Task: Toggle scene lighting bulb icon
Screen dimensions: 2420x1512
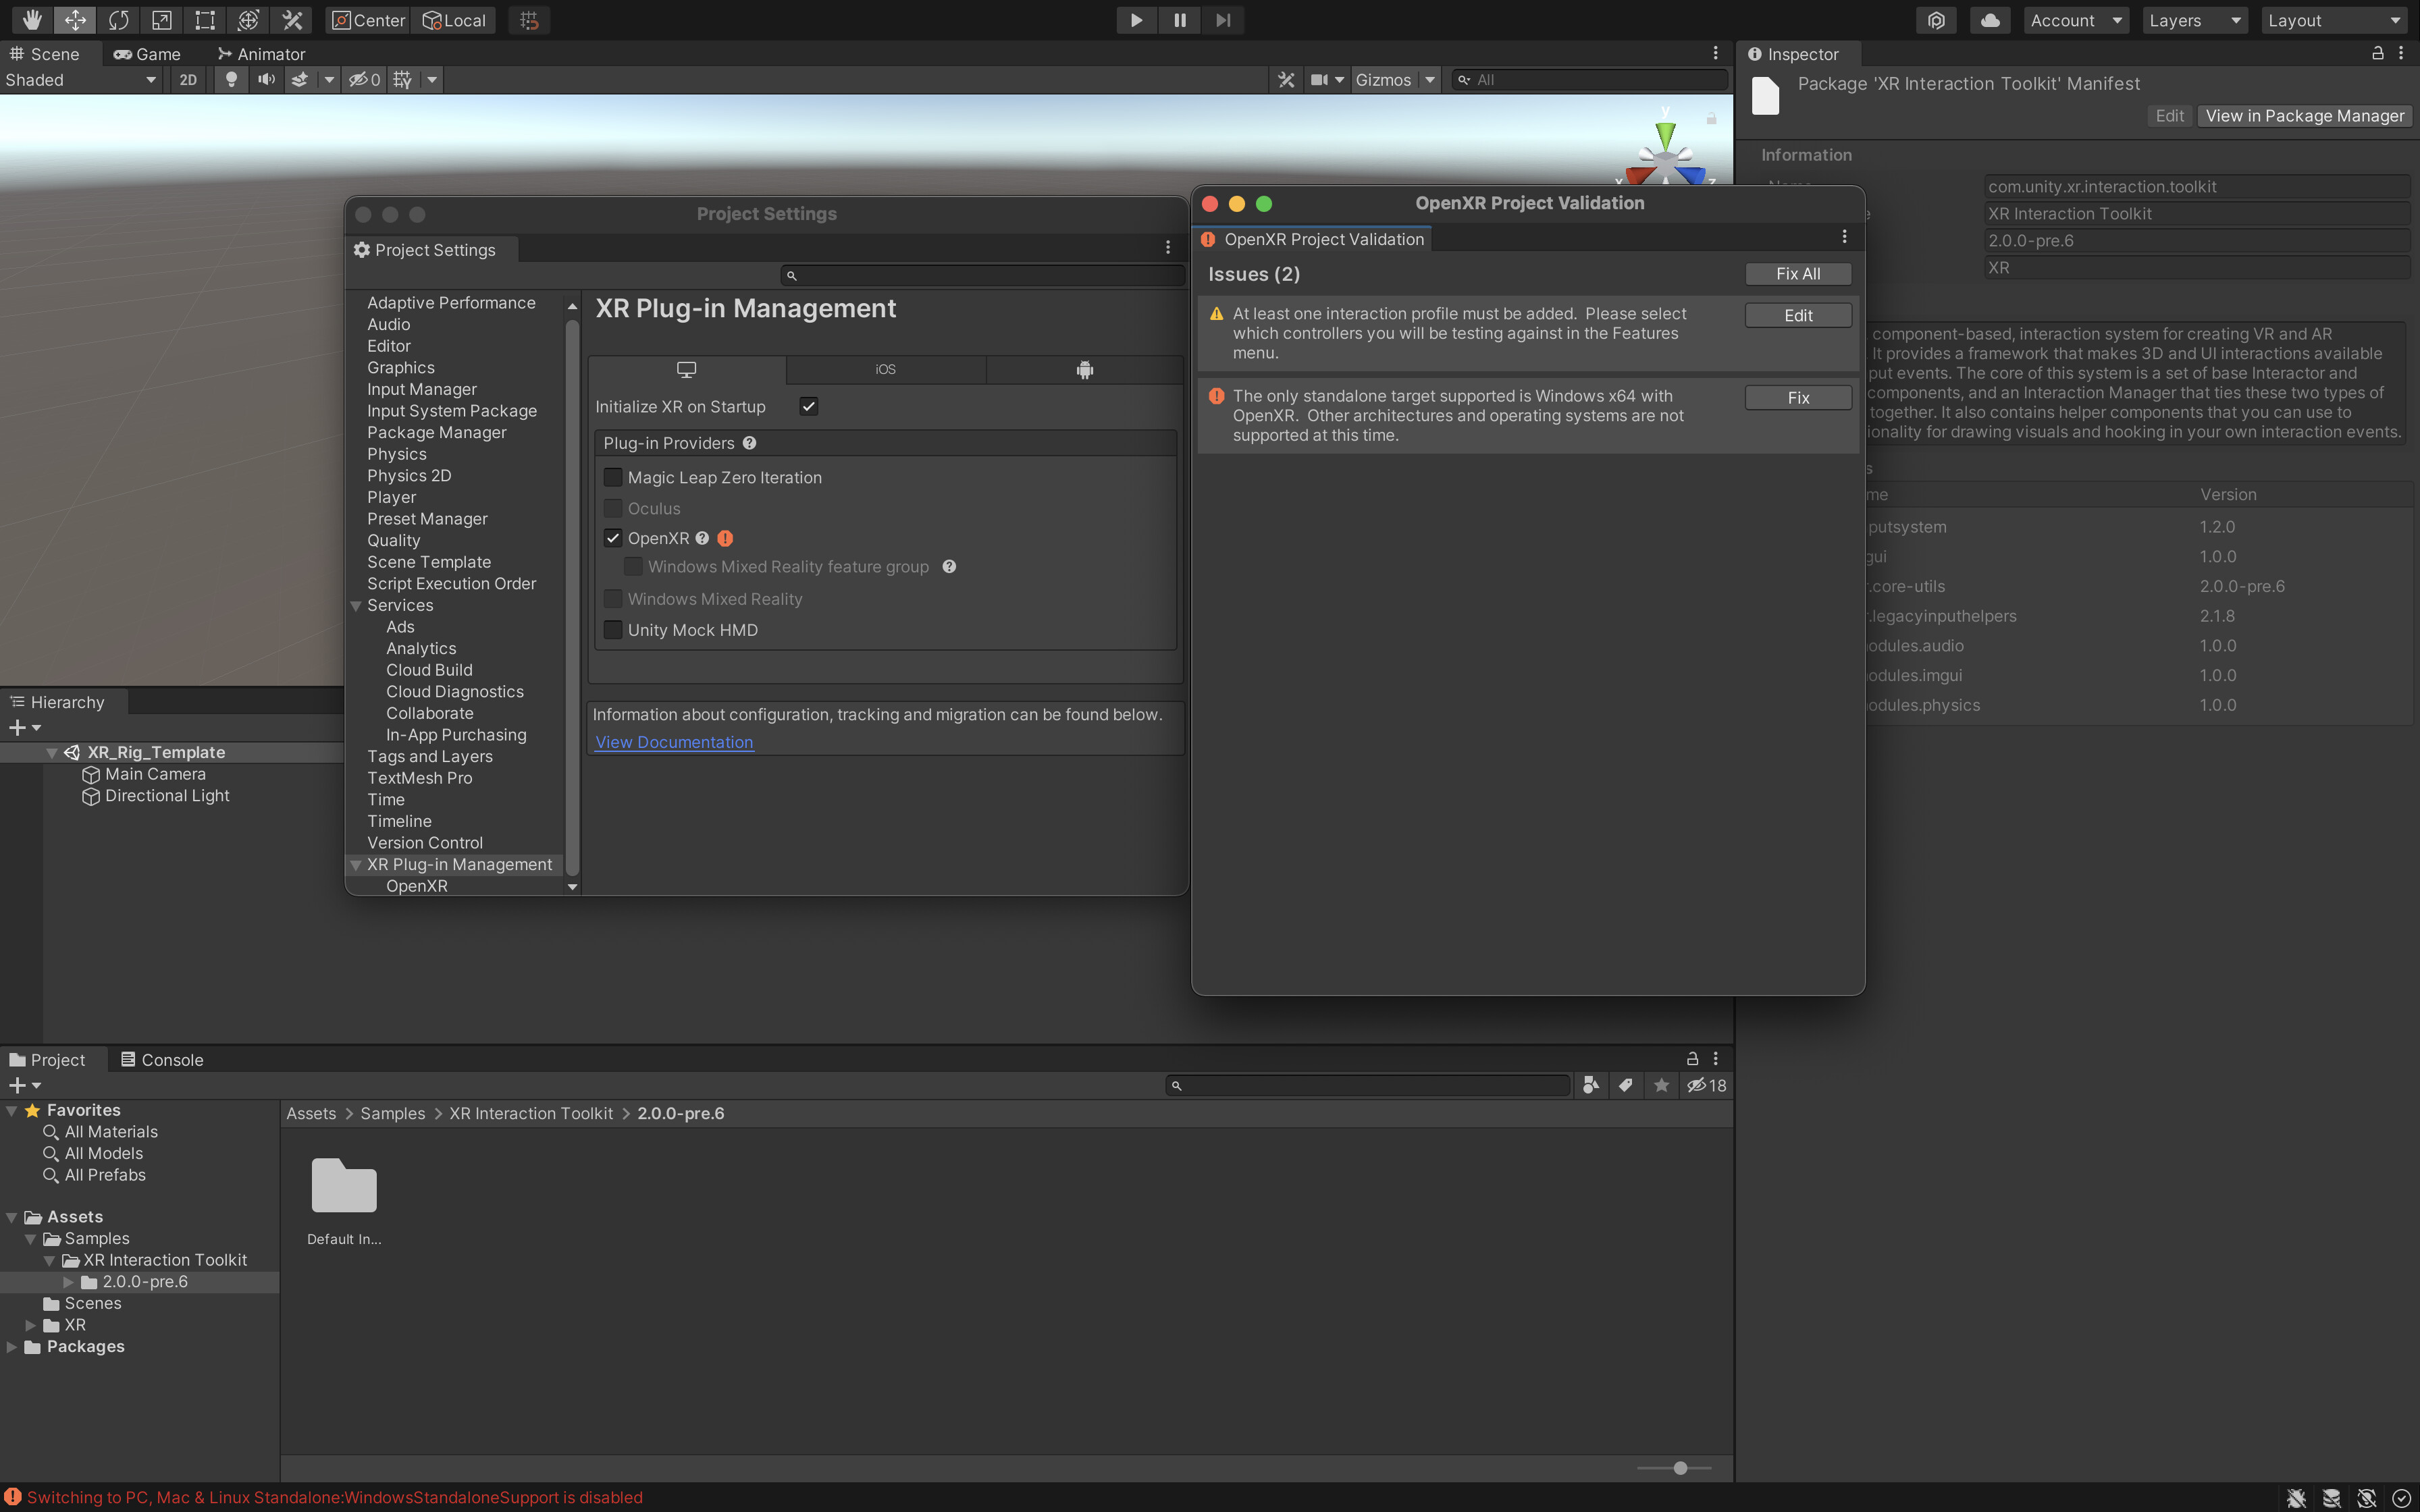Action: click(231, 80)
